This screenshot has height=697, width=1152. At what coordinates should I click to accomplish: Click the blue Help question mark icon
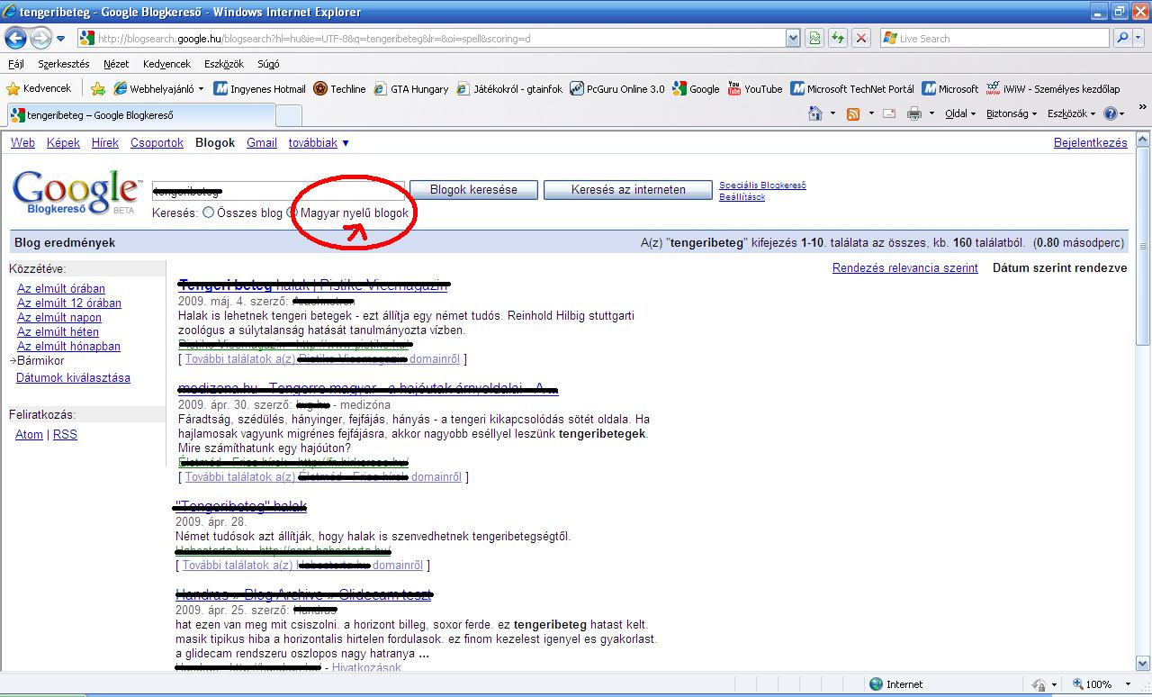1111,113
